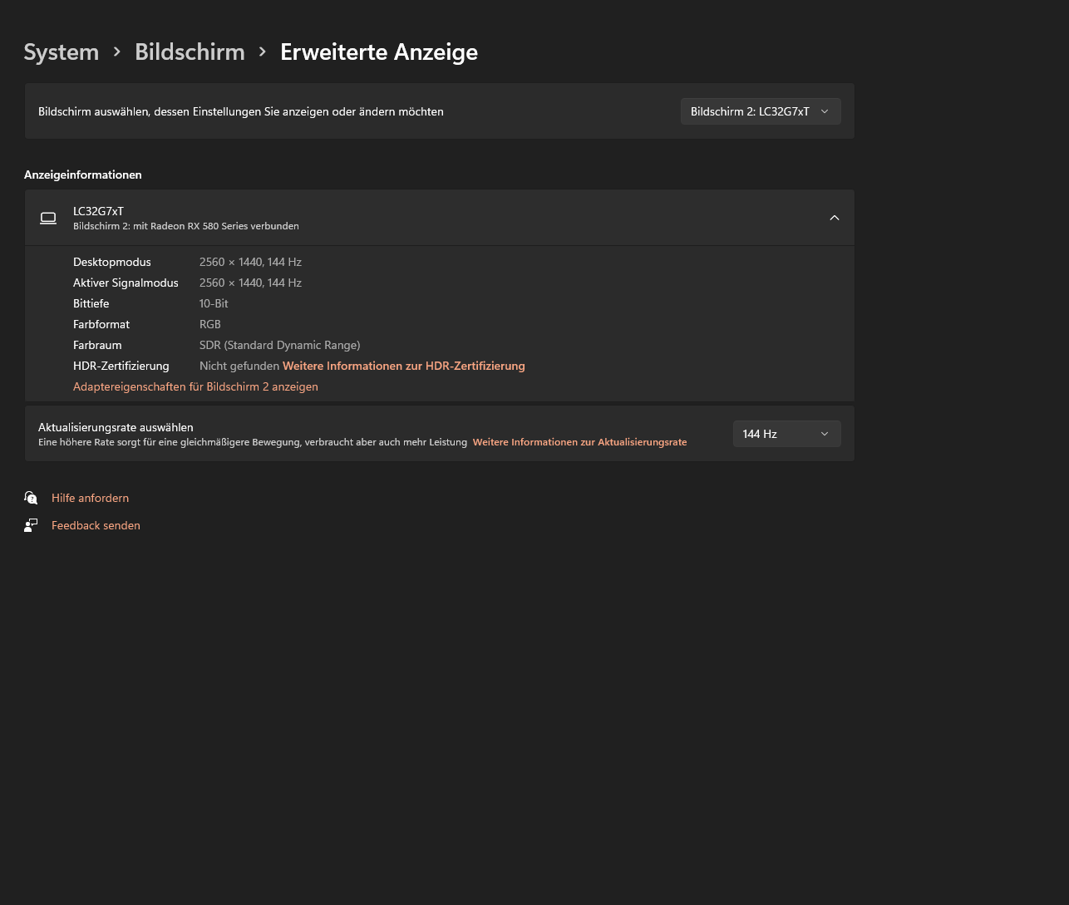
Task: Open the Bildschirm 2: LC32G7xT dropdown
Action: click(760, 111)
